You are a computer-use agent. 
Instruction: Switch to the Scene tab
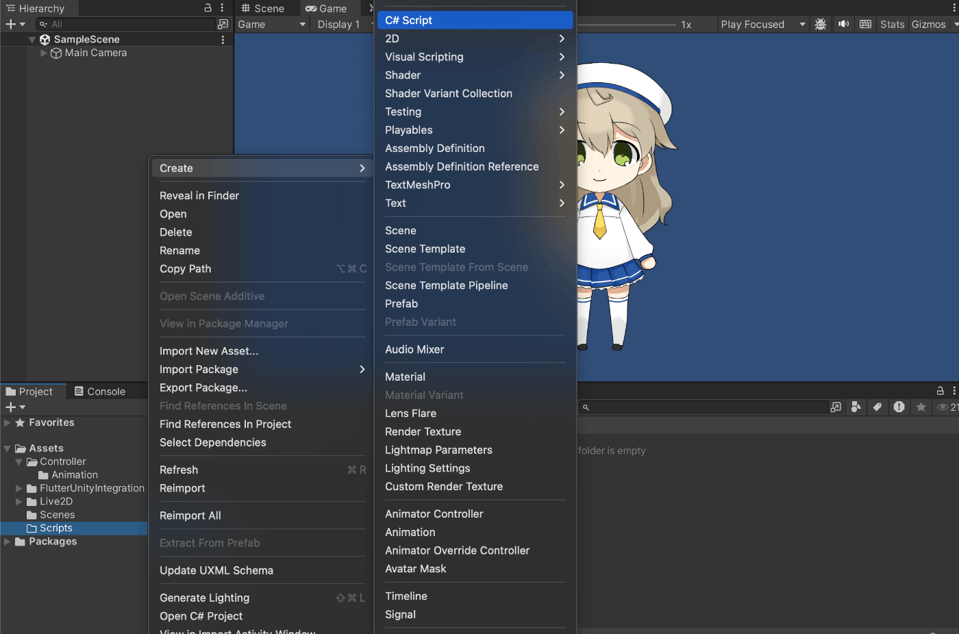point(262,8)
